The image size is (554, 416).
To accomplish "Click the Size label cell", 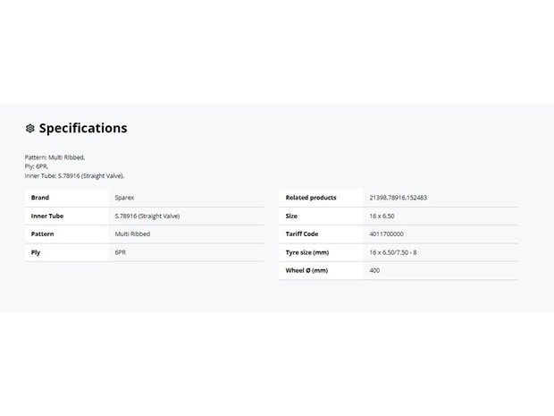I will pyautogui.click(x=321, y=216).
